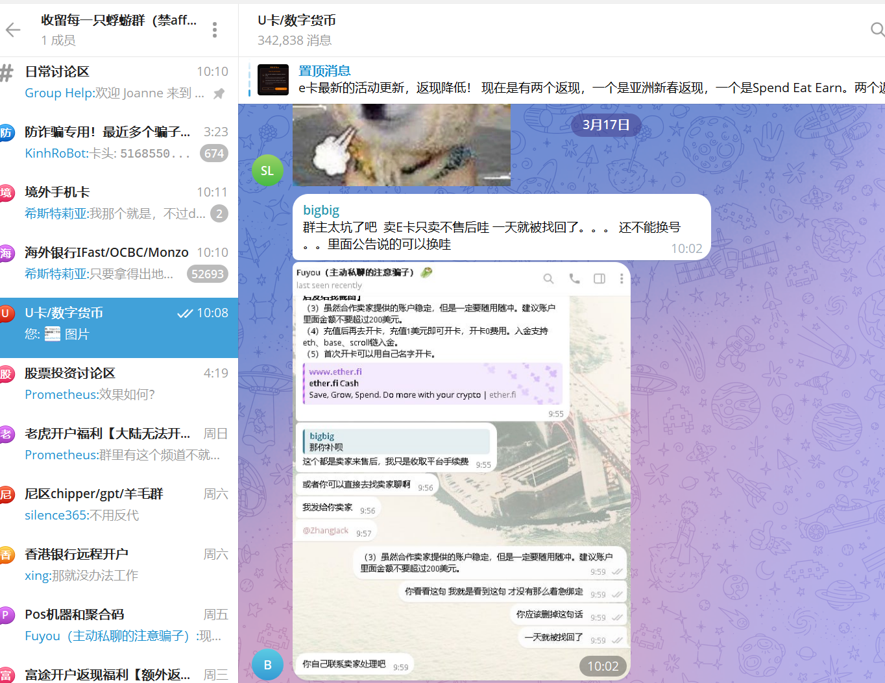Click the pin icon on 日常讨论区
Image resolution: width=885 pixels, height=683 pixels.
point(217,93)
